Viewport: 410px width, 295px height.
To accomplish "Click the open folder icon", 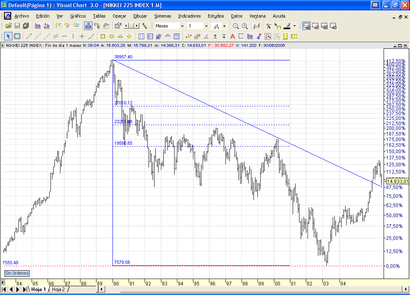I will click(8, 26).
